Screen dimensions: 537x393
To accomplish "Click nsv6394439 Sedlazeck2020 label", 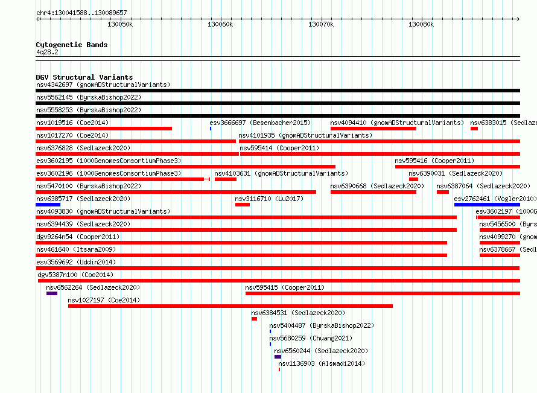I will tap(83, 224).
